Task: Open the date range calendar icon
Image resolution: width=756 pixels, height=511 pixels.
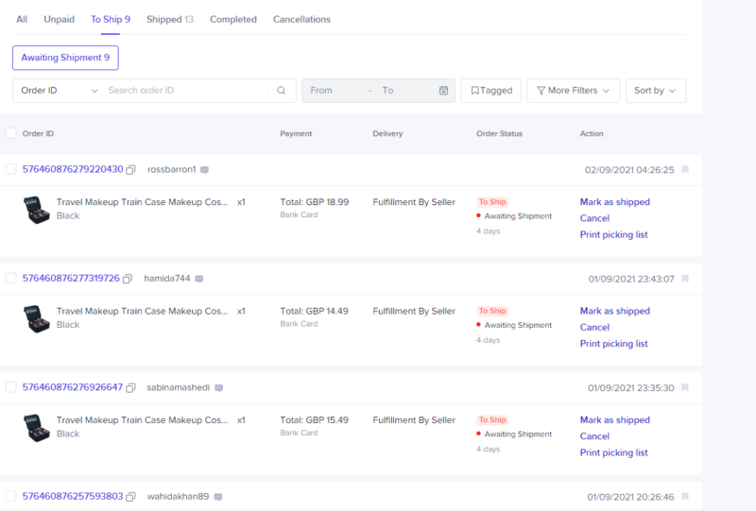Action: [443, 91]
